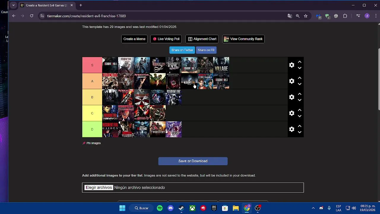Click the green shield extension with badge 1
This screenshot has height=214, width=380.
[327, 16]
